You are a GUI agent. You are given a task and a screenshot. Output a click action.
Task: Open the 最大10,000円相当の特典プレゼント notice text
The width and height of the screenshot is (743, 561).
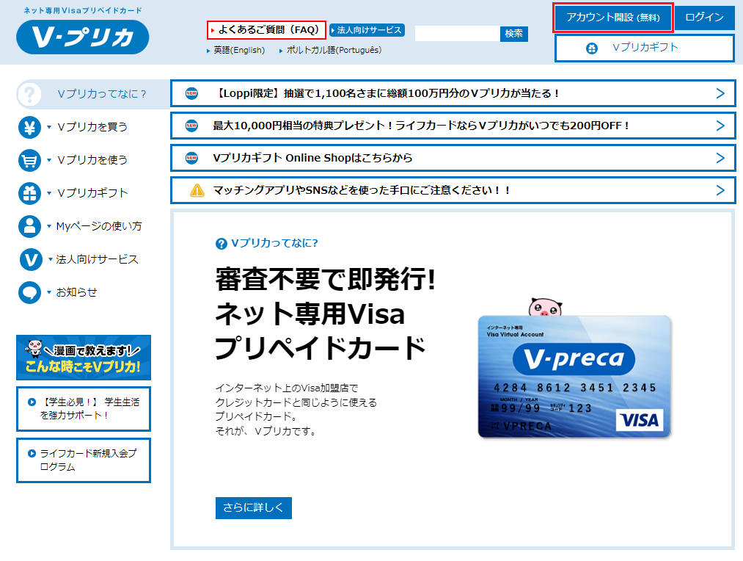pos(421,126)
